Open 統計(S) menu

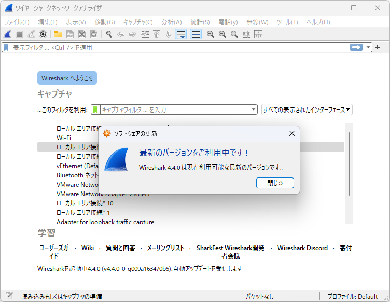200,22
